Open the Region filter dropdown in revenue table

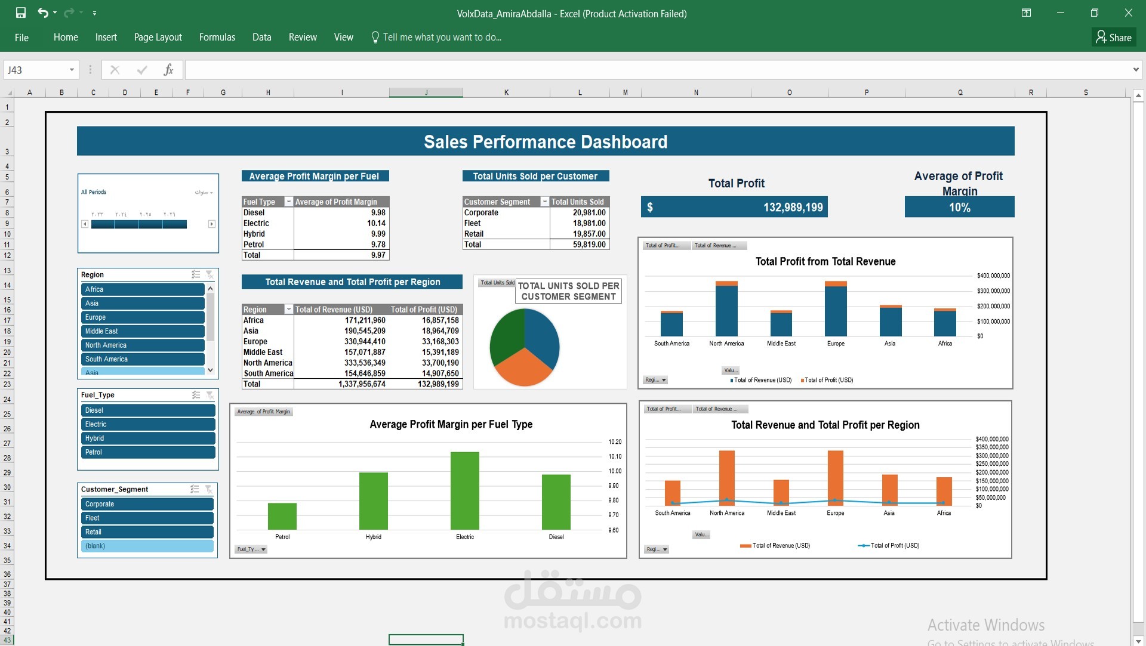point(289,310)
